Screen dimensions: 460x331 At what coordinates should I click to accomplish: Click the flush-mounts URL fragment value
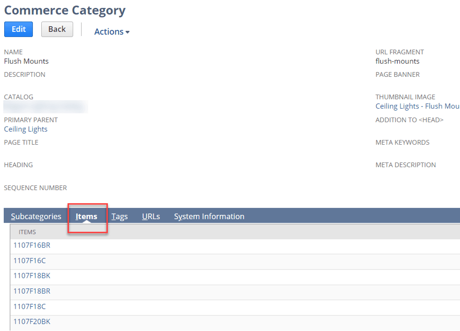click(398, 61)
